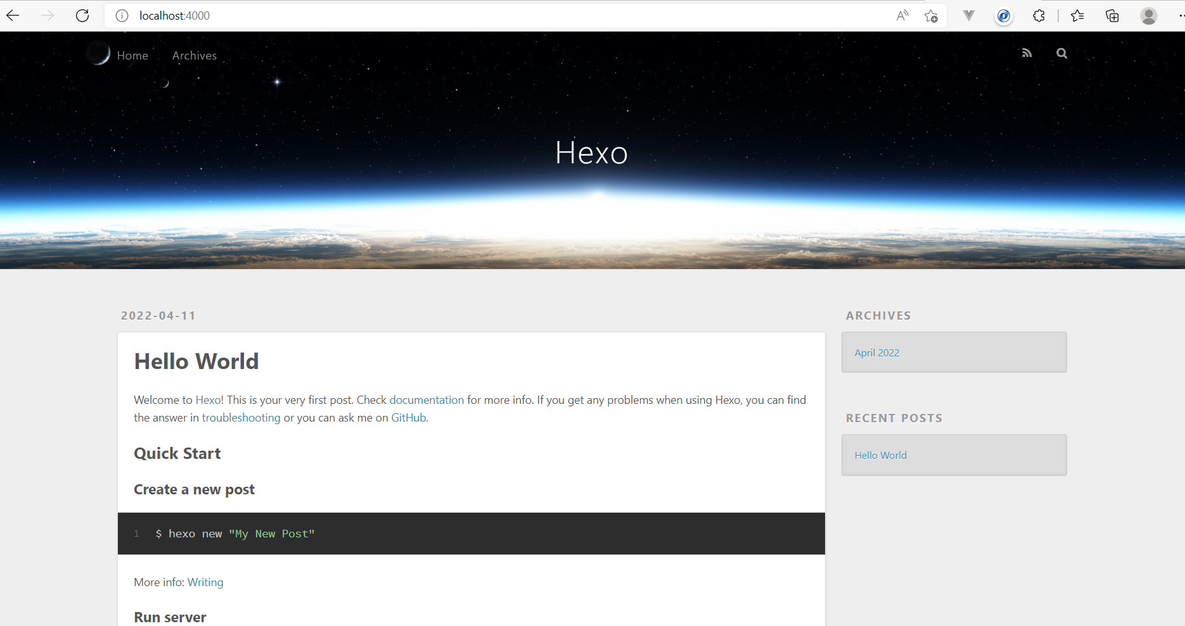This screenshot has width=1185, height=626.
Task: Follow the Hexo link in the post
Action: 208,400
